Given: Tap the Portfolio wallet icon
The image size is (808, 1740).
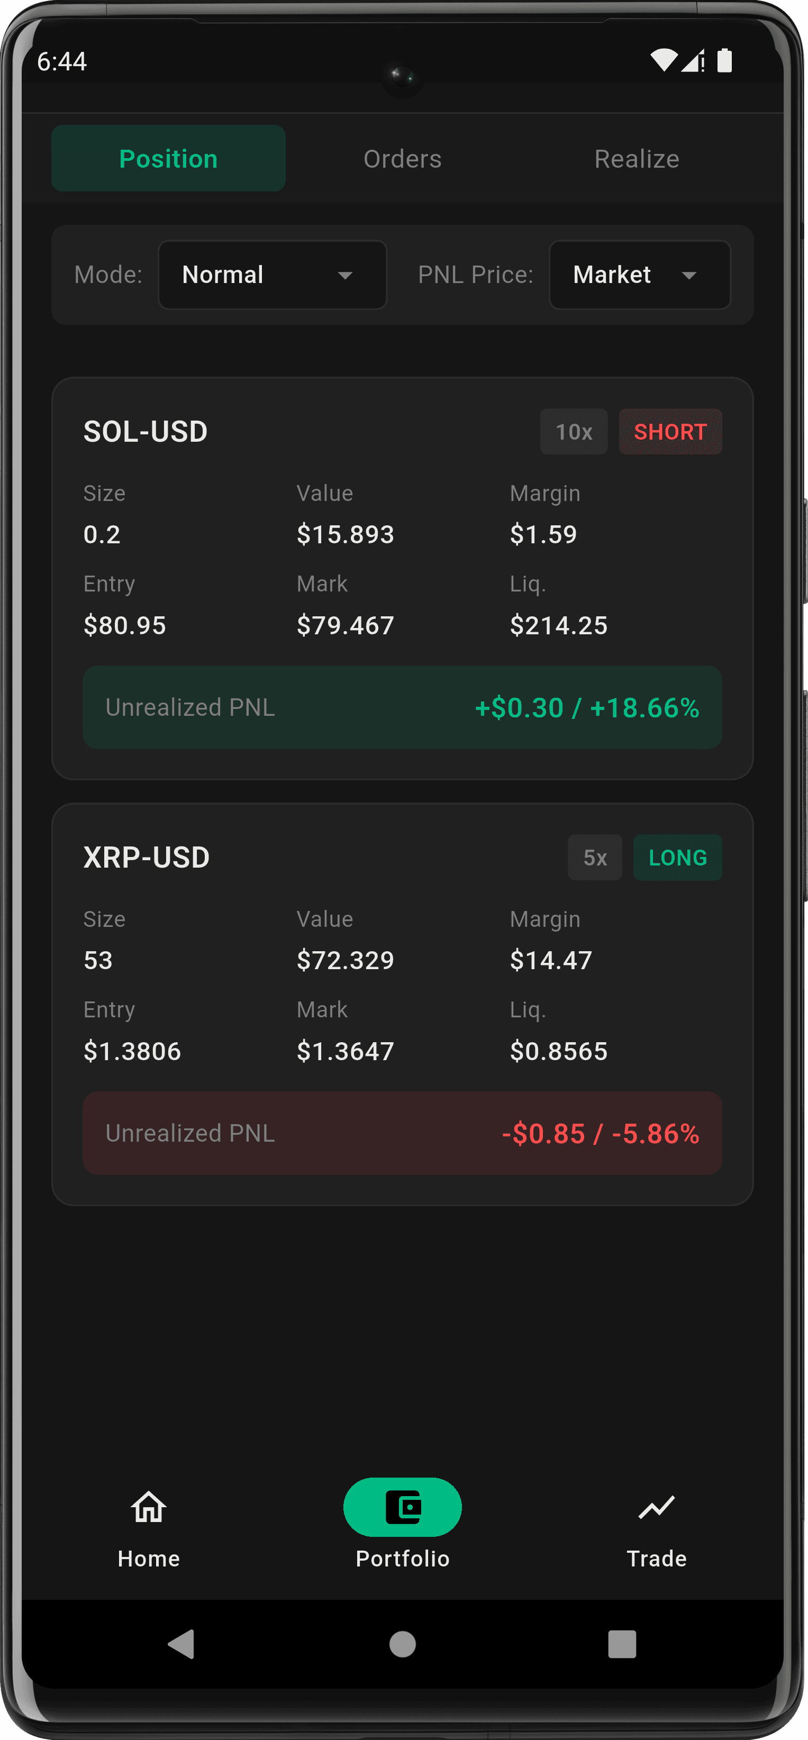Looking at the screenshot, I should click(x=403, y=1508).
